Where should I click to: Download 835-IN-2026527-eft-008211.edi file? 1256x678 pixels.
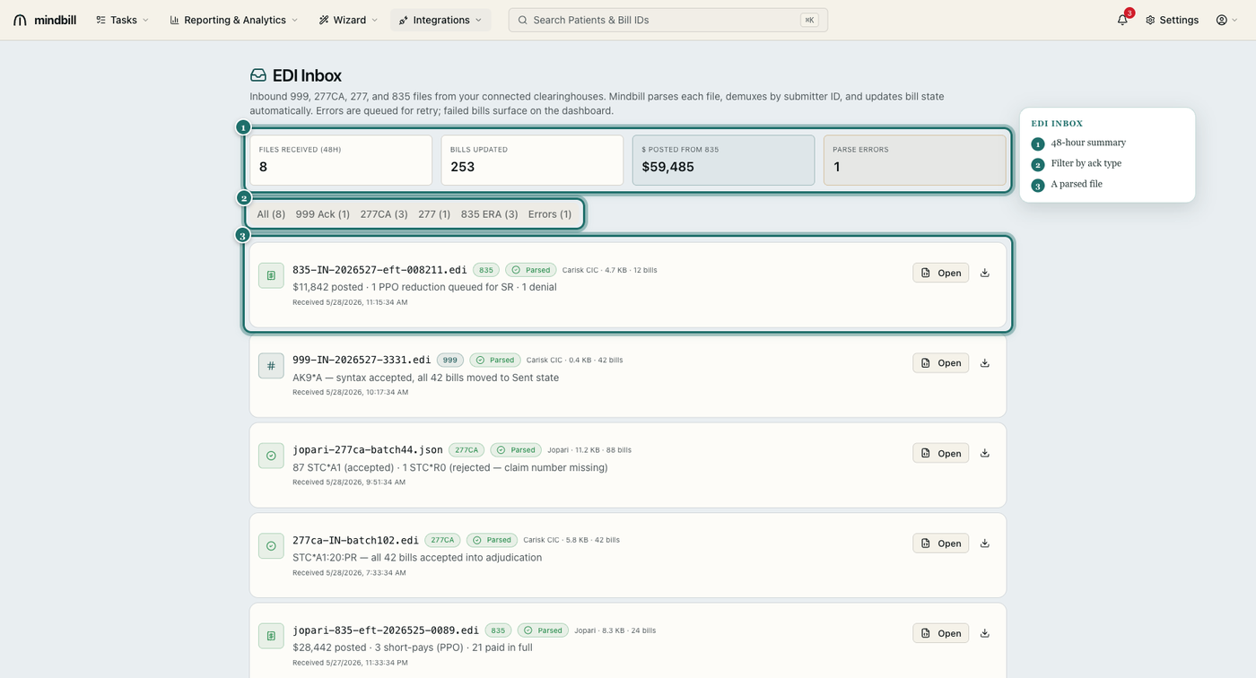[985, 273]
